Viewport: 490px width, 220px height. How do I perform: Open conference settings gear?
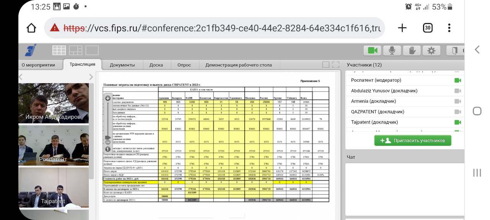pos(431,50)
